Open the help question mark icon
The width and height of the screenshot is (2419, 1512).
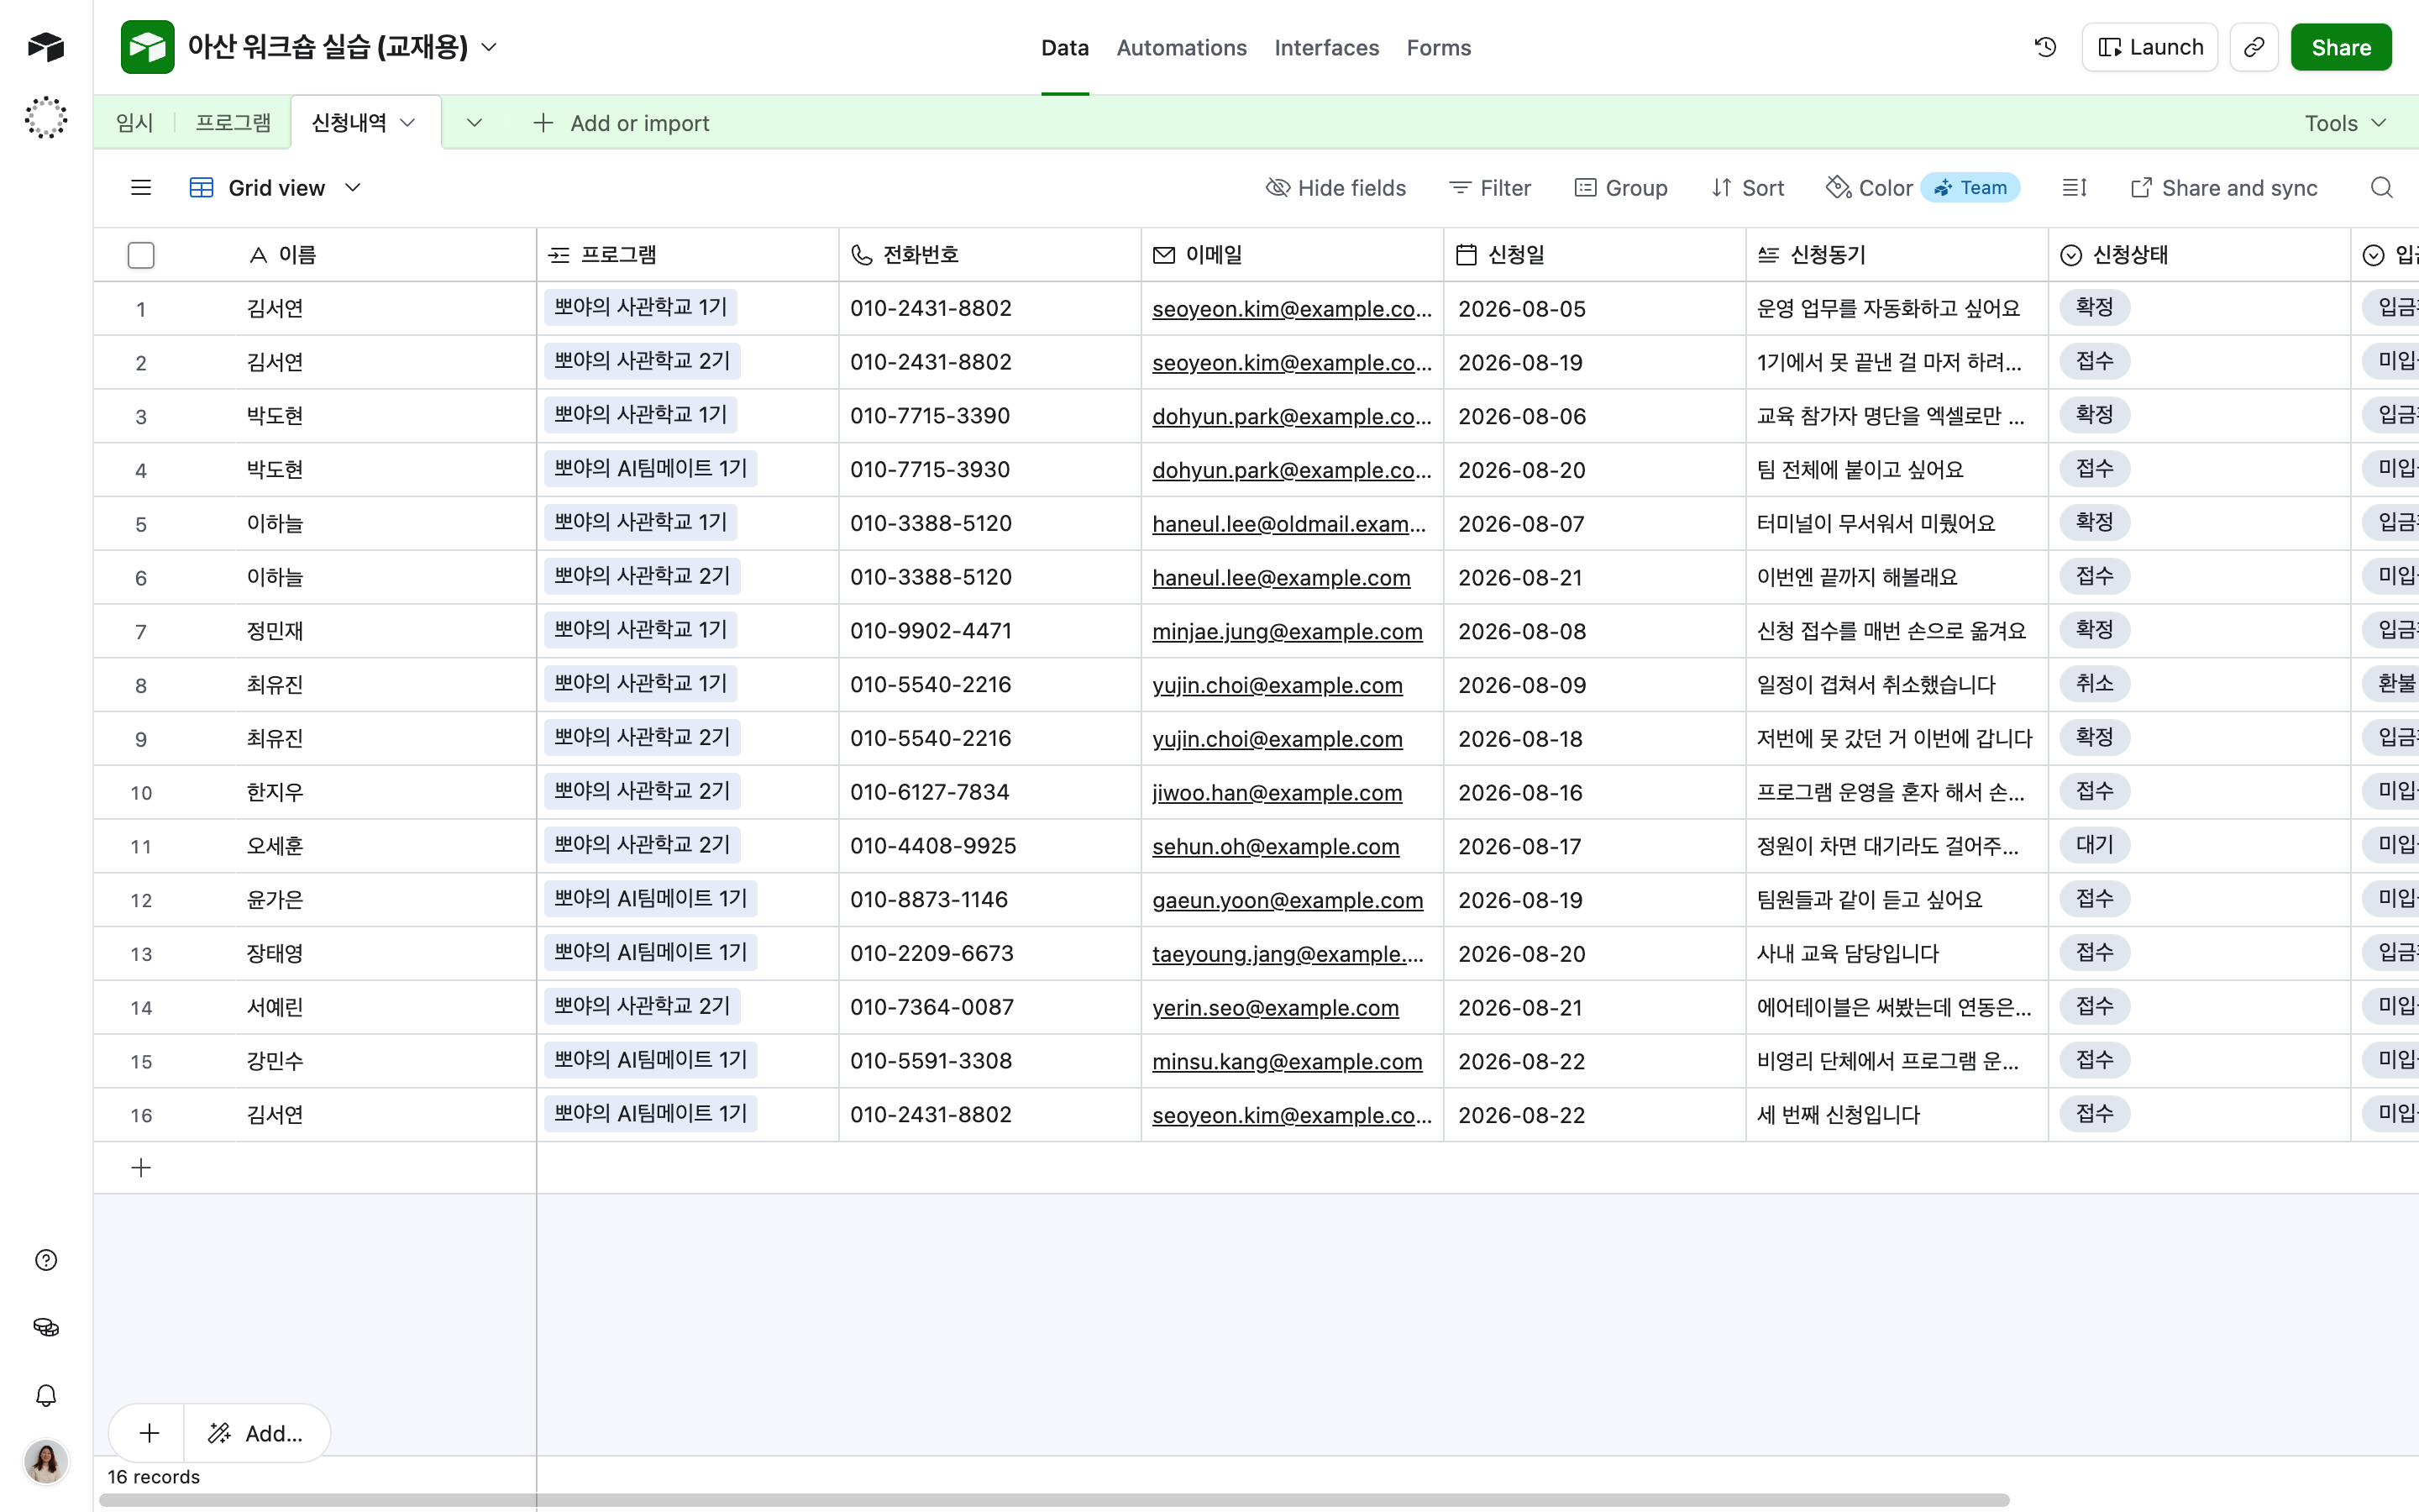(46, 1260)
